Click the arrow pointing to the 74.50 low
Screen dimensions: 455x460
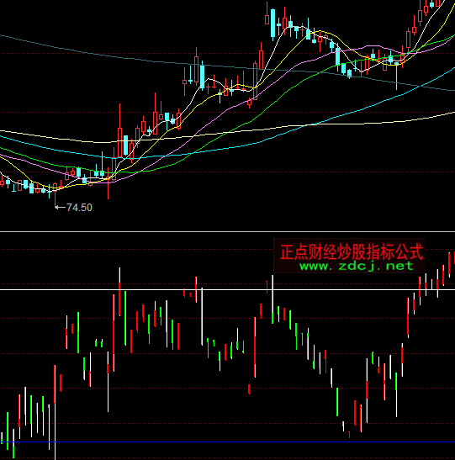[61, 208]
